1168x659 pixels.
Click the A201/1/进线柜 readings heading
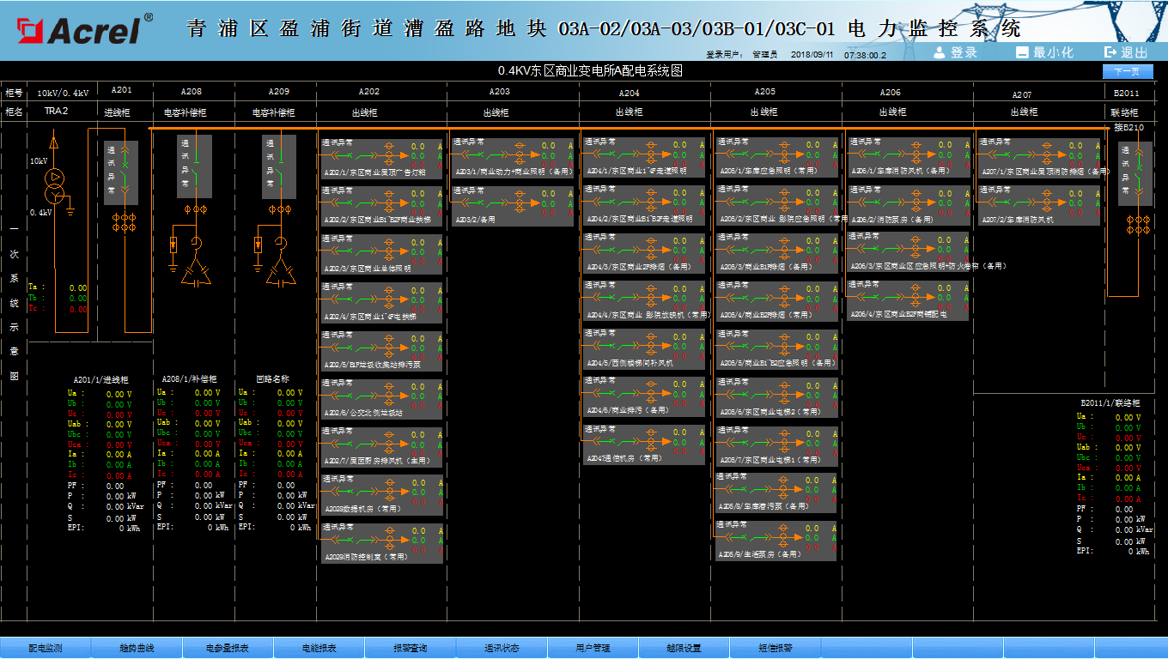click(100, 378)
